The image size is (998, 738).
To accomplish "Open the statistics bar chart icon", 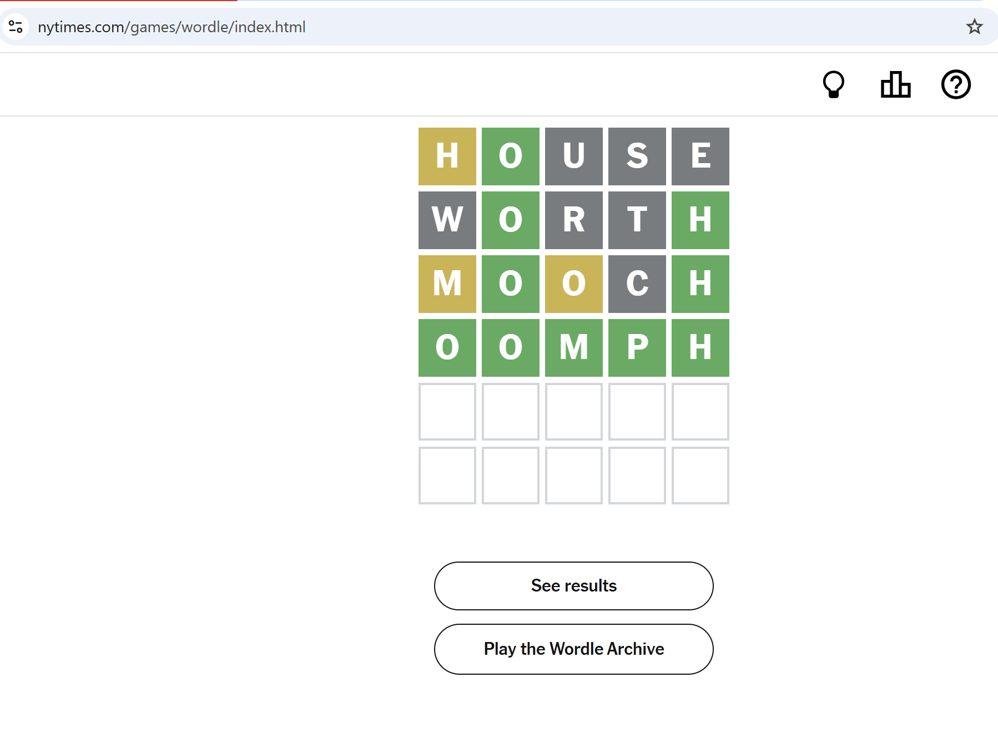I will point(895,85).
